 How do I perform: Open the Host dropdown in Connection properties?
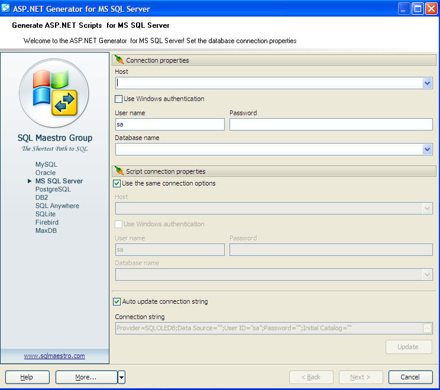point(427,83)
